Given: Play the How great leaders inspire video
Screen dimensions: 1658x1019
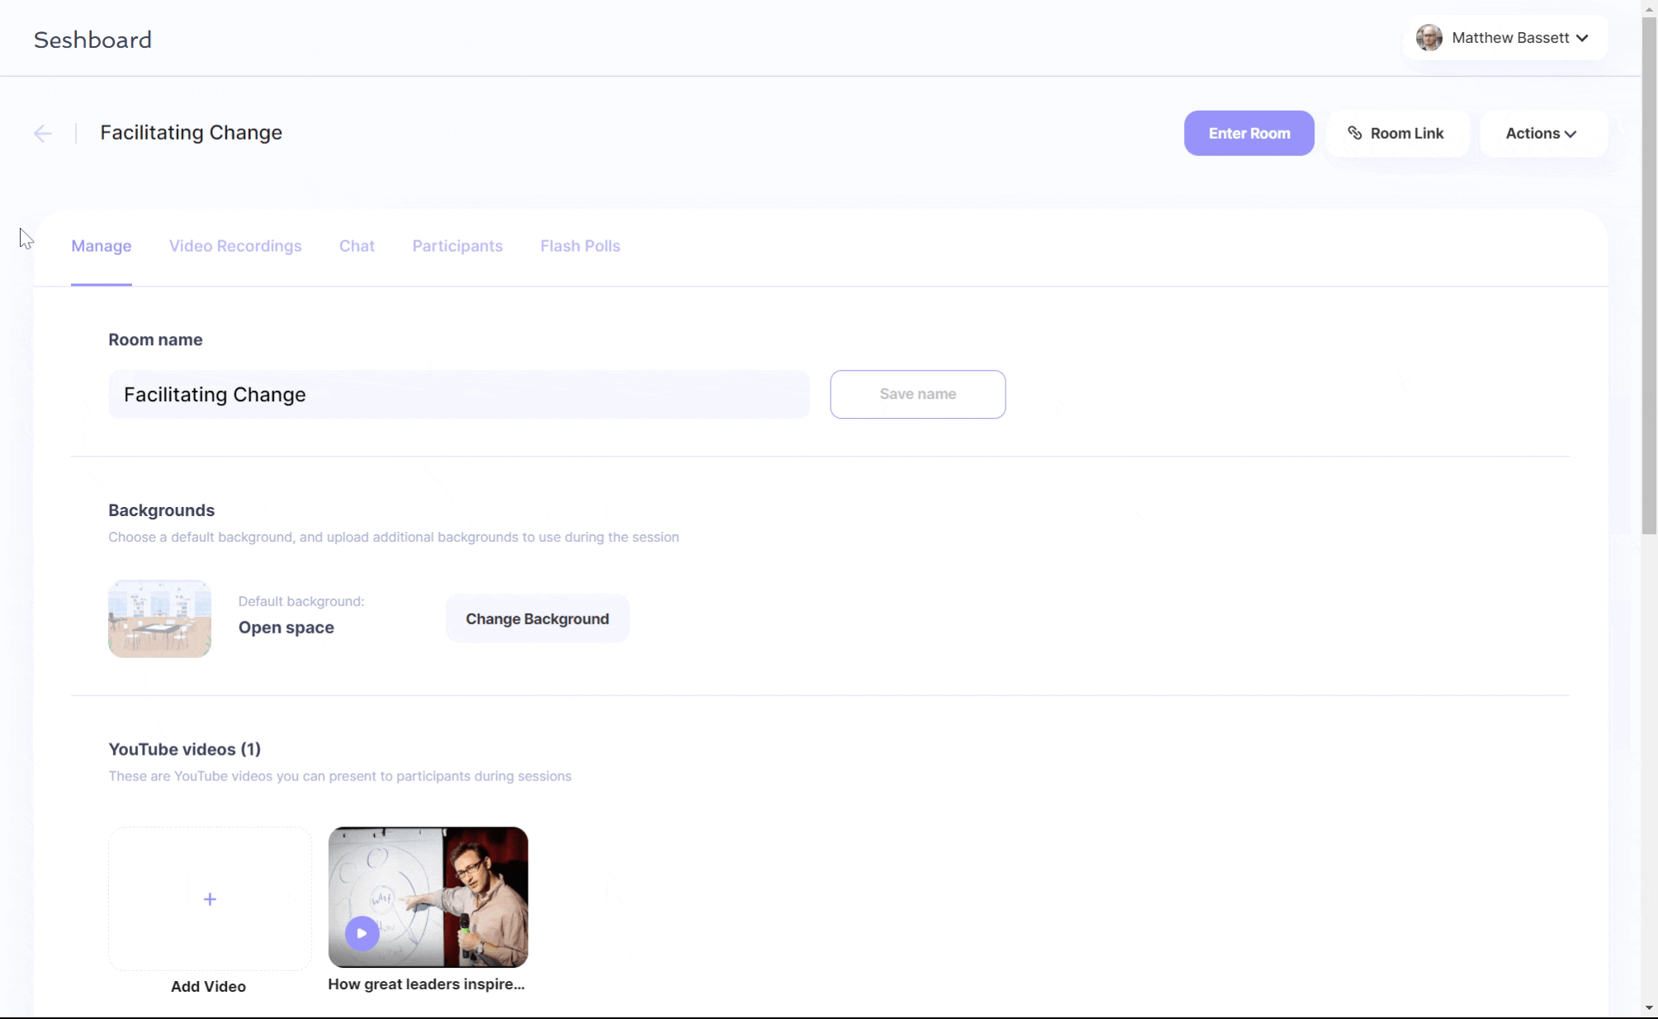Looking at the screenshot, I should click(362, 933).
